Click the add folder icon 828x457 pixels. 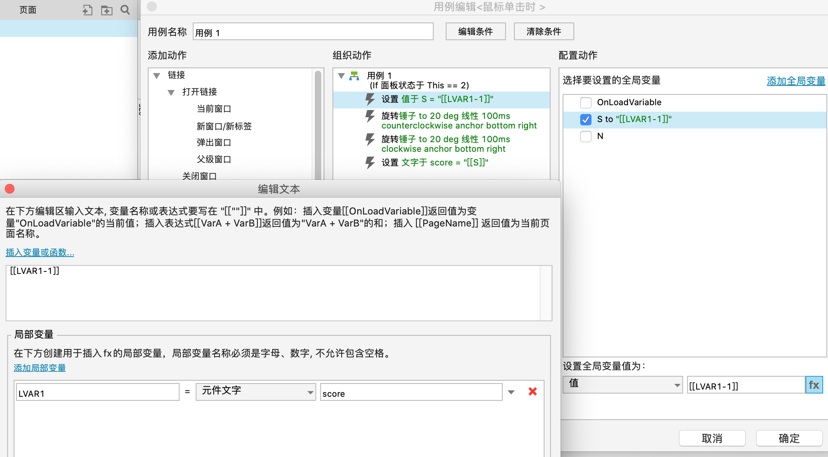[106, 10]
